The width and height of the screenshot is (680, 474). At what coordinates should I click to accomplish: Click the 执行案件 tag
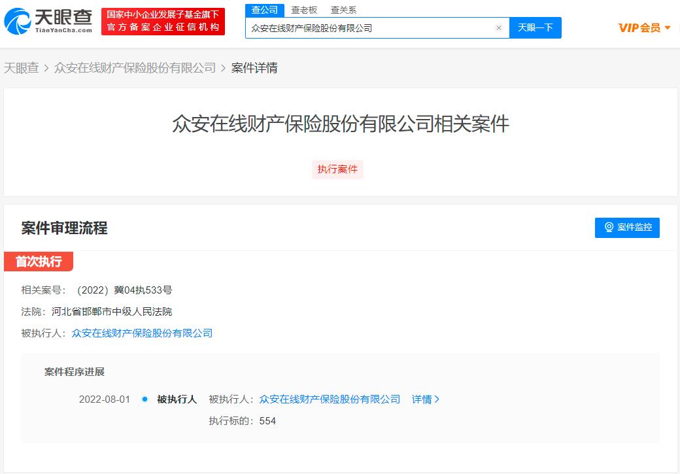337,169
